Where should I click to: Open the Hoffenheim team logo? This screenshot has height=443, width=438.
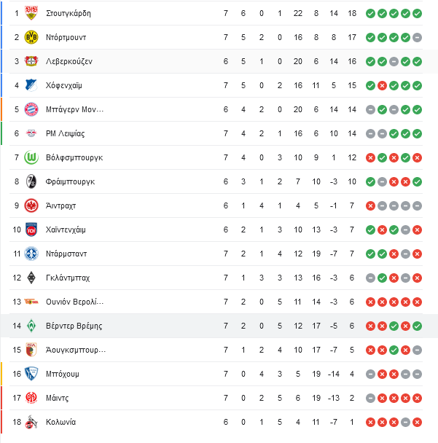pos(31,85)
